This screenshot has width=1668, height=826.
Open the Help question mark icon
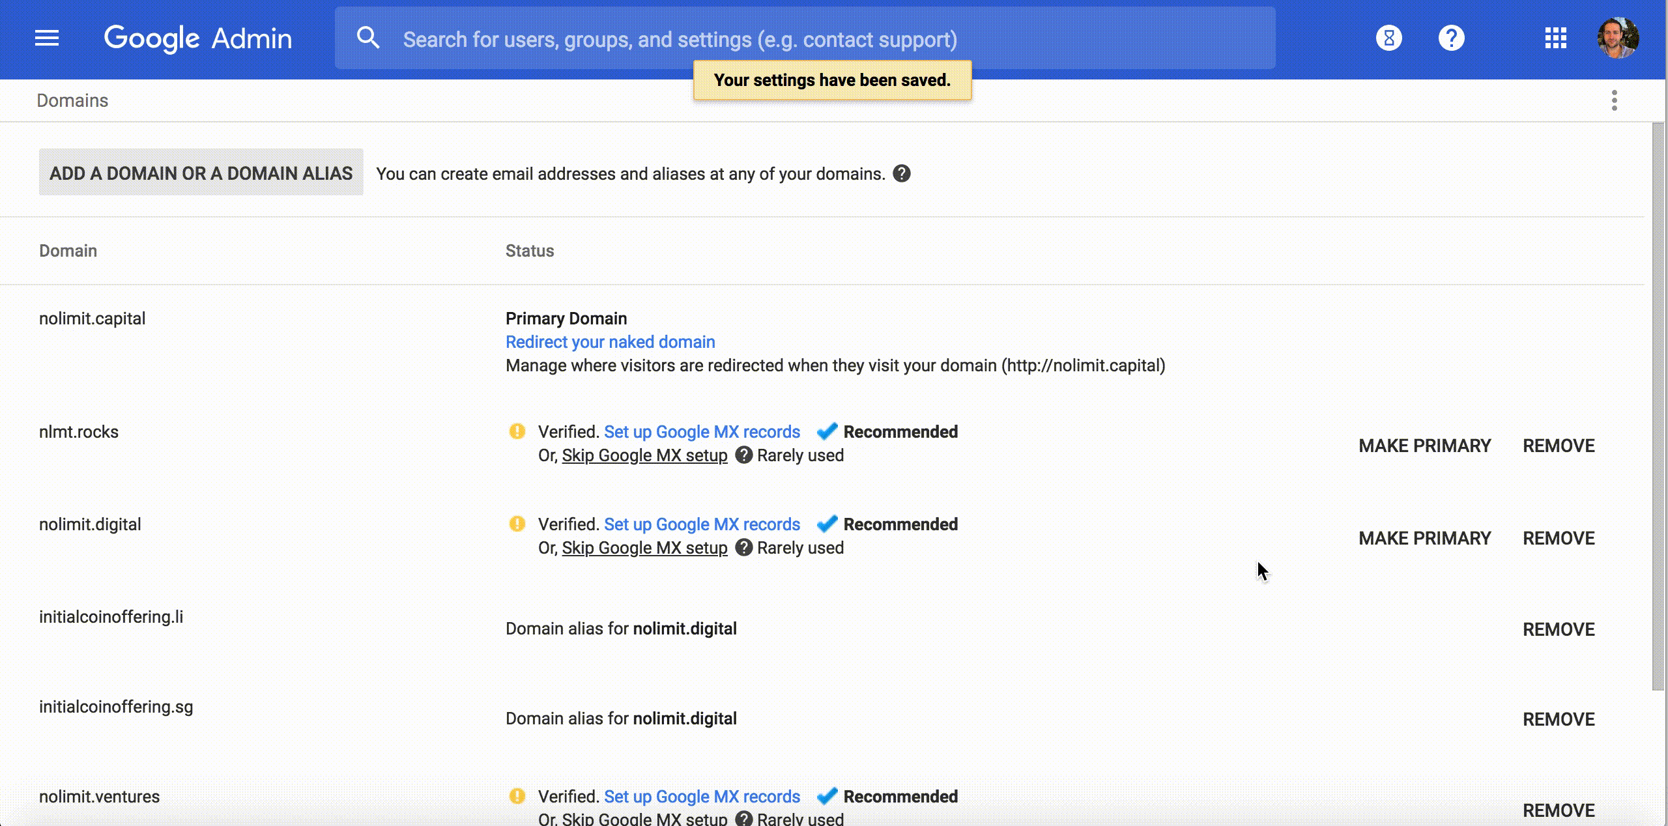pyautogui.click(x=1451, y=38)
